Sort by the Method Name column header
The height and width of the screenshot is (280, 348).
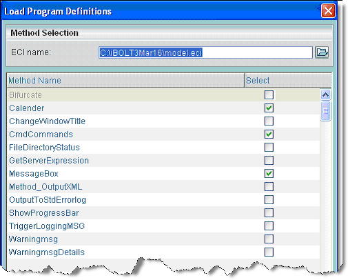(x=125, y=81)
